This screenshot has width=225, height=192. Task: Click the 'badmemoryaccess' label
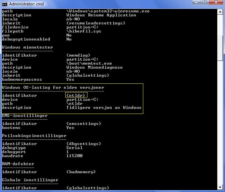(x=22, y=79)
